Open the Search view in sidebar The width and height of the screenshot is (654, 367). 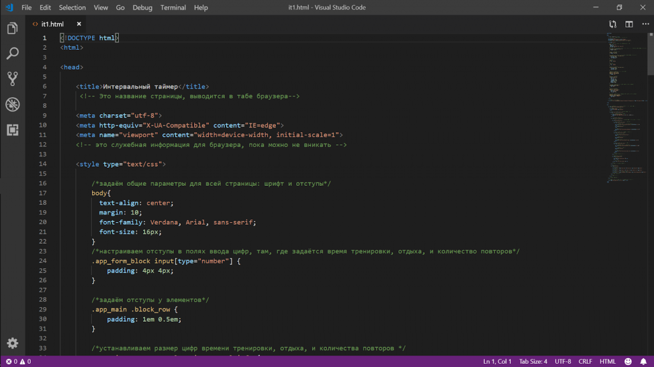12,54
